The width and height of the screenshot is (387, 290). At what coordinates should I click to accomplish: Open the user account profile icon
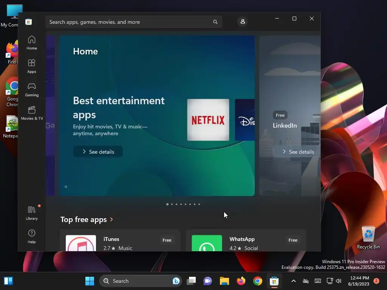tap(243, 22)
